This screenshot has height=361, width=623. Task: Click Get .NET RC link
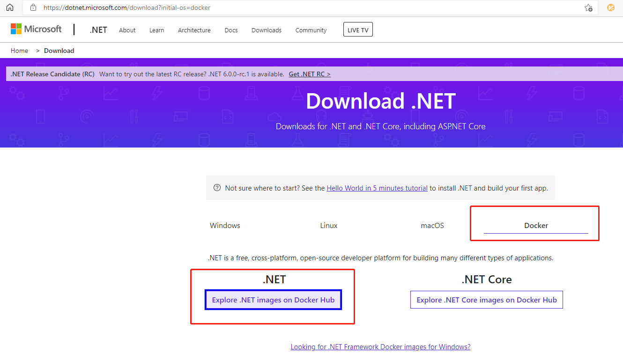(x=310, y=74)
